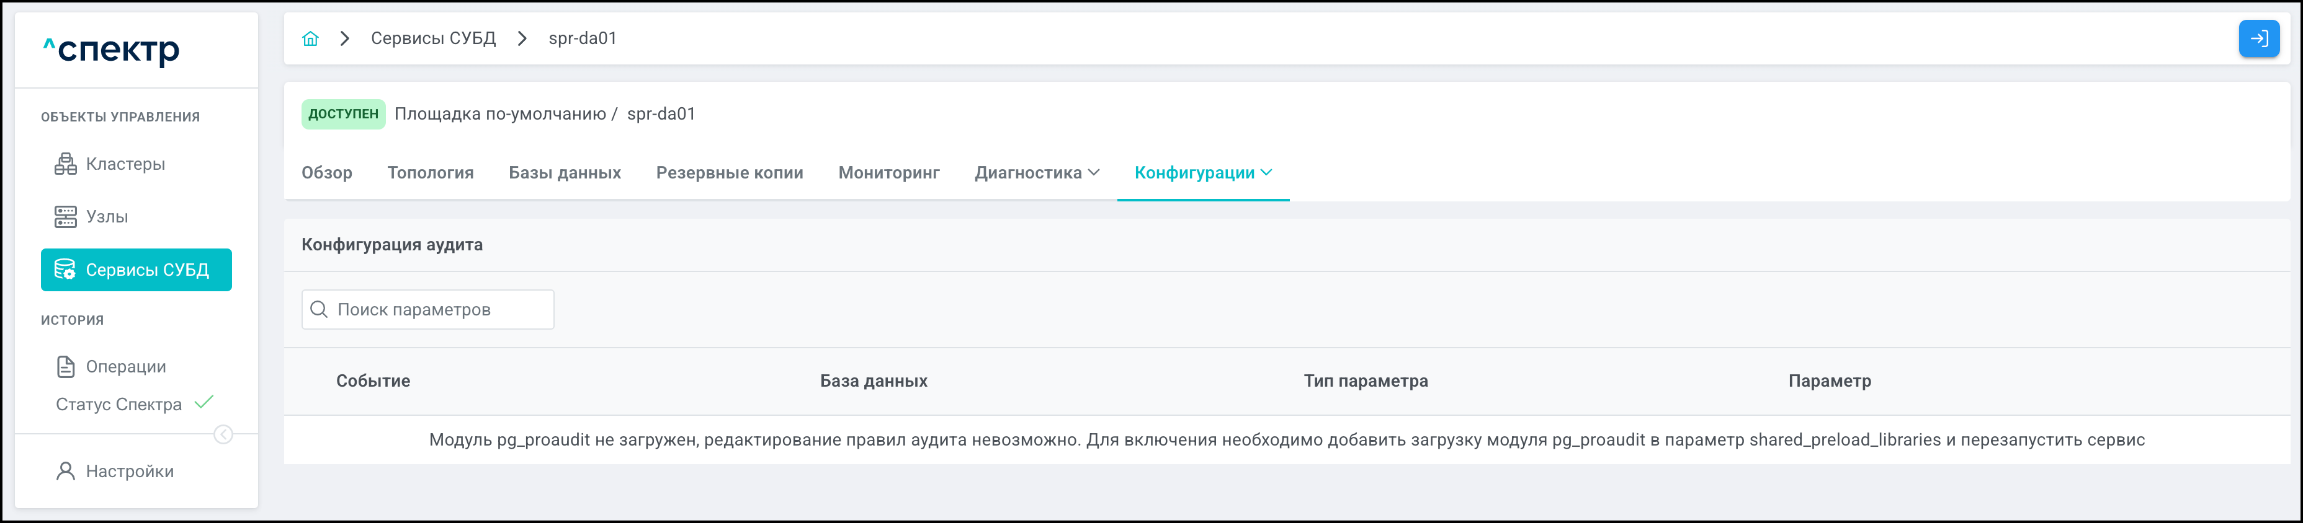Switch to the Обзор tab
Viewport: 2303px width, 523px height.
click(326, 173)
